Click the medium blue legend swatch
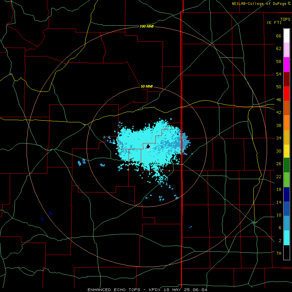 tap(286, 209)
